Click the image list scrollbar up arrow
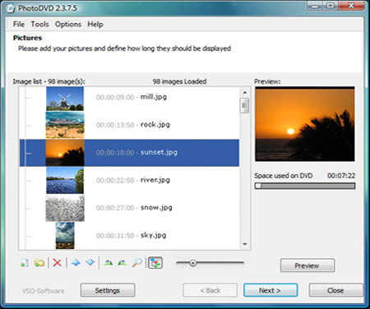 pos(245,92)
